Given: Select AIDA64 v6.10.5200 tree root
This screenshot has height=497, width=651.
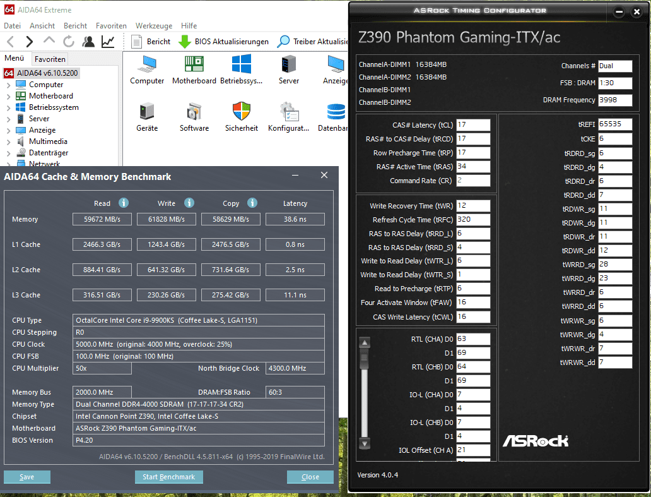Looking at the screenshot, I should (x=41, y=73).
